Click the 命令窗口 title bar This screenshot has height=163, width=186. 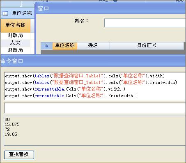[x=93, y=61]
